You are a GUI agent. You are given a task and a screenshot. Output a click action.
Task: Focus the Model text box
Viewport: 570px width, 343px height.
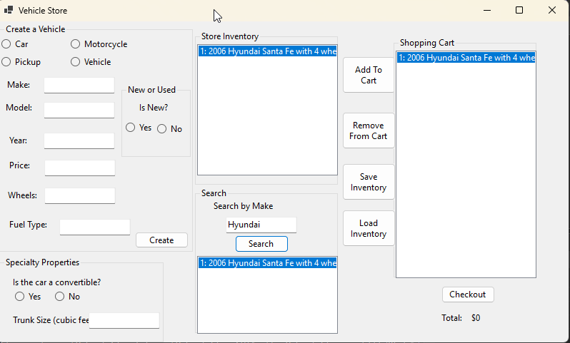tap(79, 110)
